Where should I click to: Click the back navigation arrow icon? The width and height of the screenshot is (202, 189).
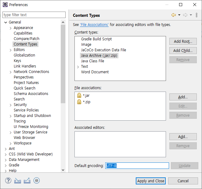tap(174, 15)
